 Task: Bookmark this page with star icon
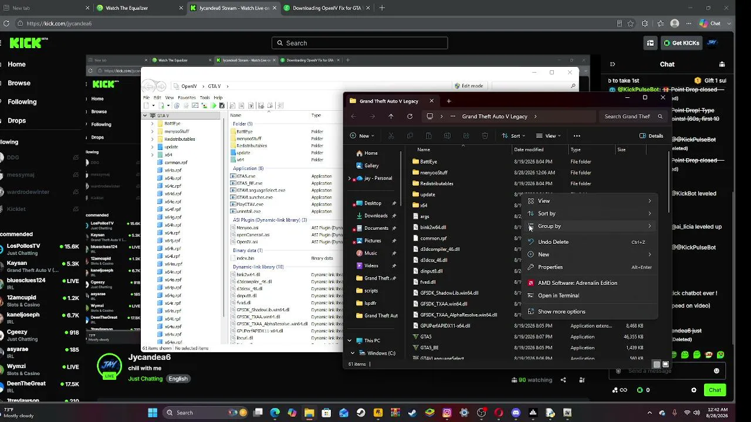coord(631,23)
